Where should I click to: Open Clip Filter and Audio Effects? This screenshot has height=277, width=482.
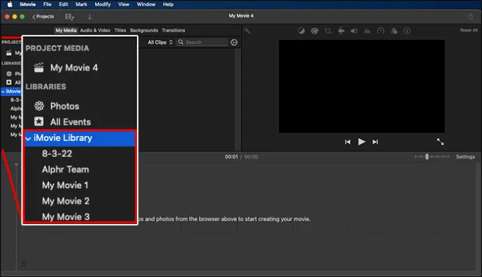tap(394, 31)
